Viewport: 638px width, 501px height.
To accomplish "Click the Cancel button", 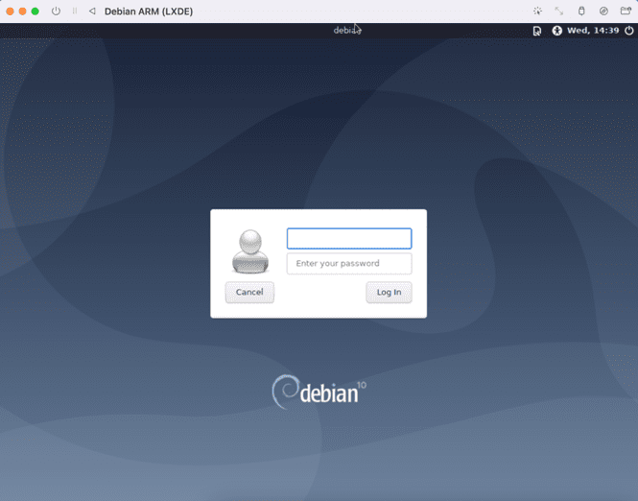I will click(x=249, y=292).
